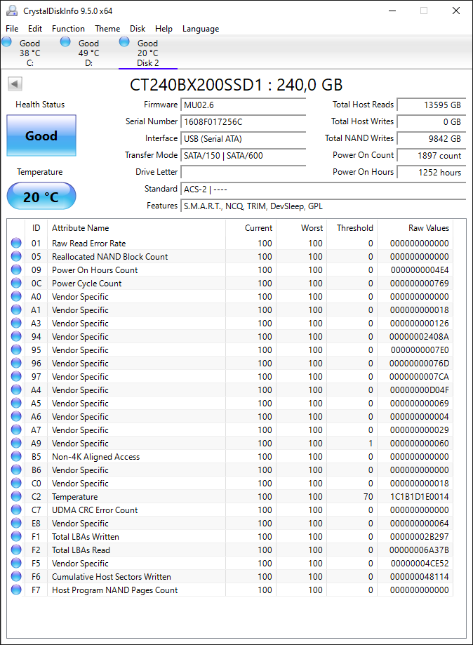Click status orb for attribute A3
The width and height of the screenshot is (473, 645).
(x=16, y=323)
